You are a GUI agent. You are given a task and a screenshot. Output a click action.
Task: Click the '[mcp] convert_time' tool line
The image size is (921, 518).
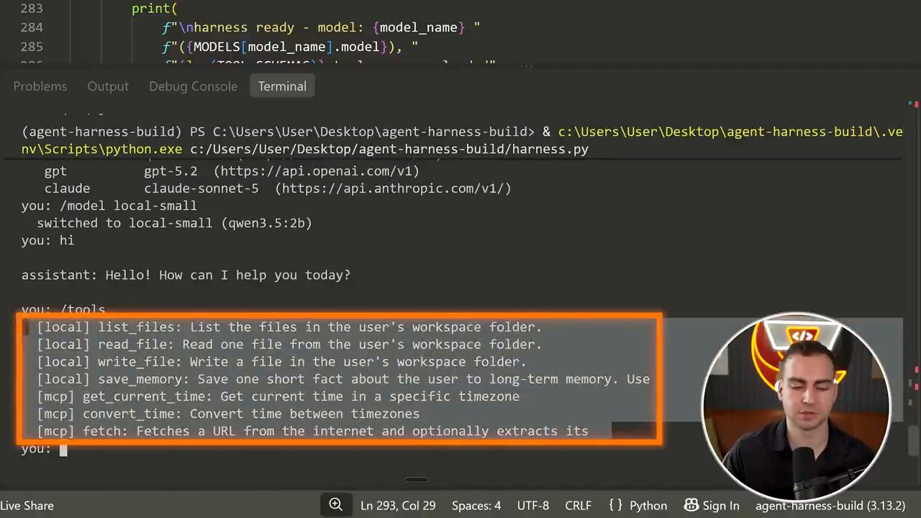click(x=228, y=414)
